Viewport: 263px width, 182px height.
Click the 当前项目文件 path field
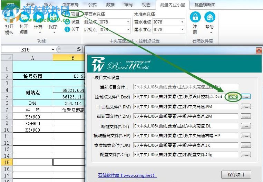click(186, 87)
